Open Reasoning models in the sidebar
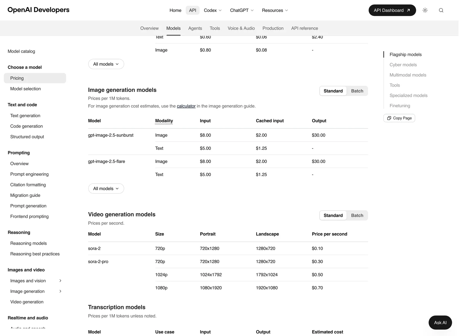 29,243
